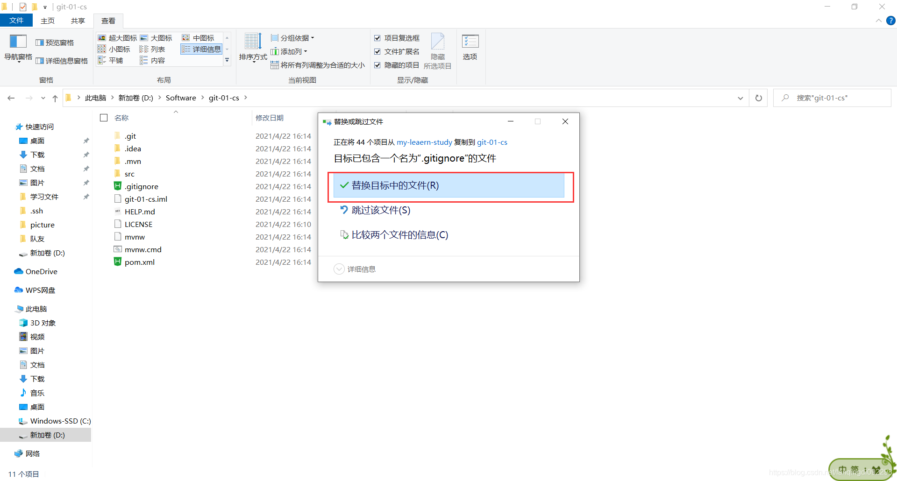Viewport: 897px width, 481px height.
Task: Follow the git-01-cs destination link
Action: (492, 142)
